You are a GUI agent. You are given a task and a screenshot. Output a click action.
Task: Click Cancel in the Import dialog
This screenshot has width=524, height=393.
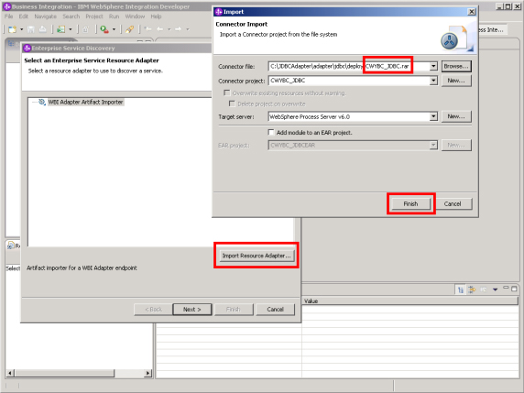coord(453,203)
